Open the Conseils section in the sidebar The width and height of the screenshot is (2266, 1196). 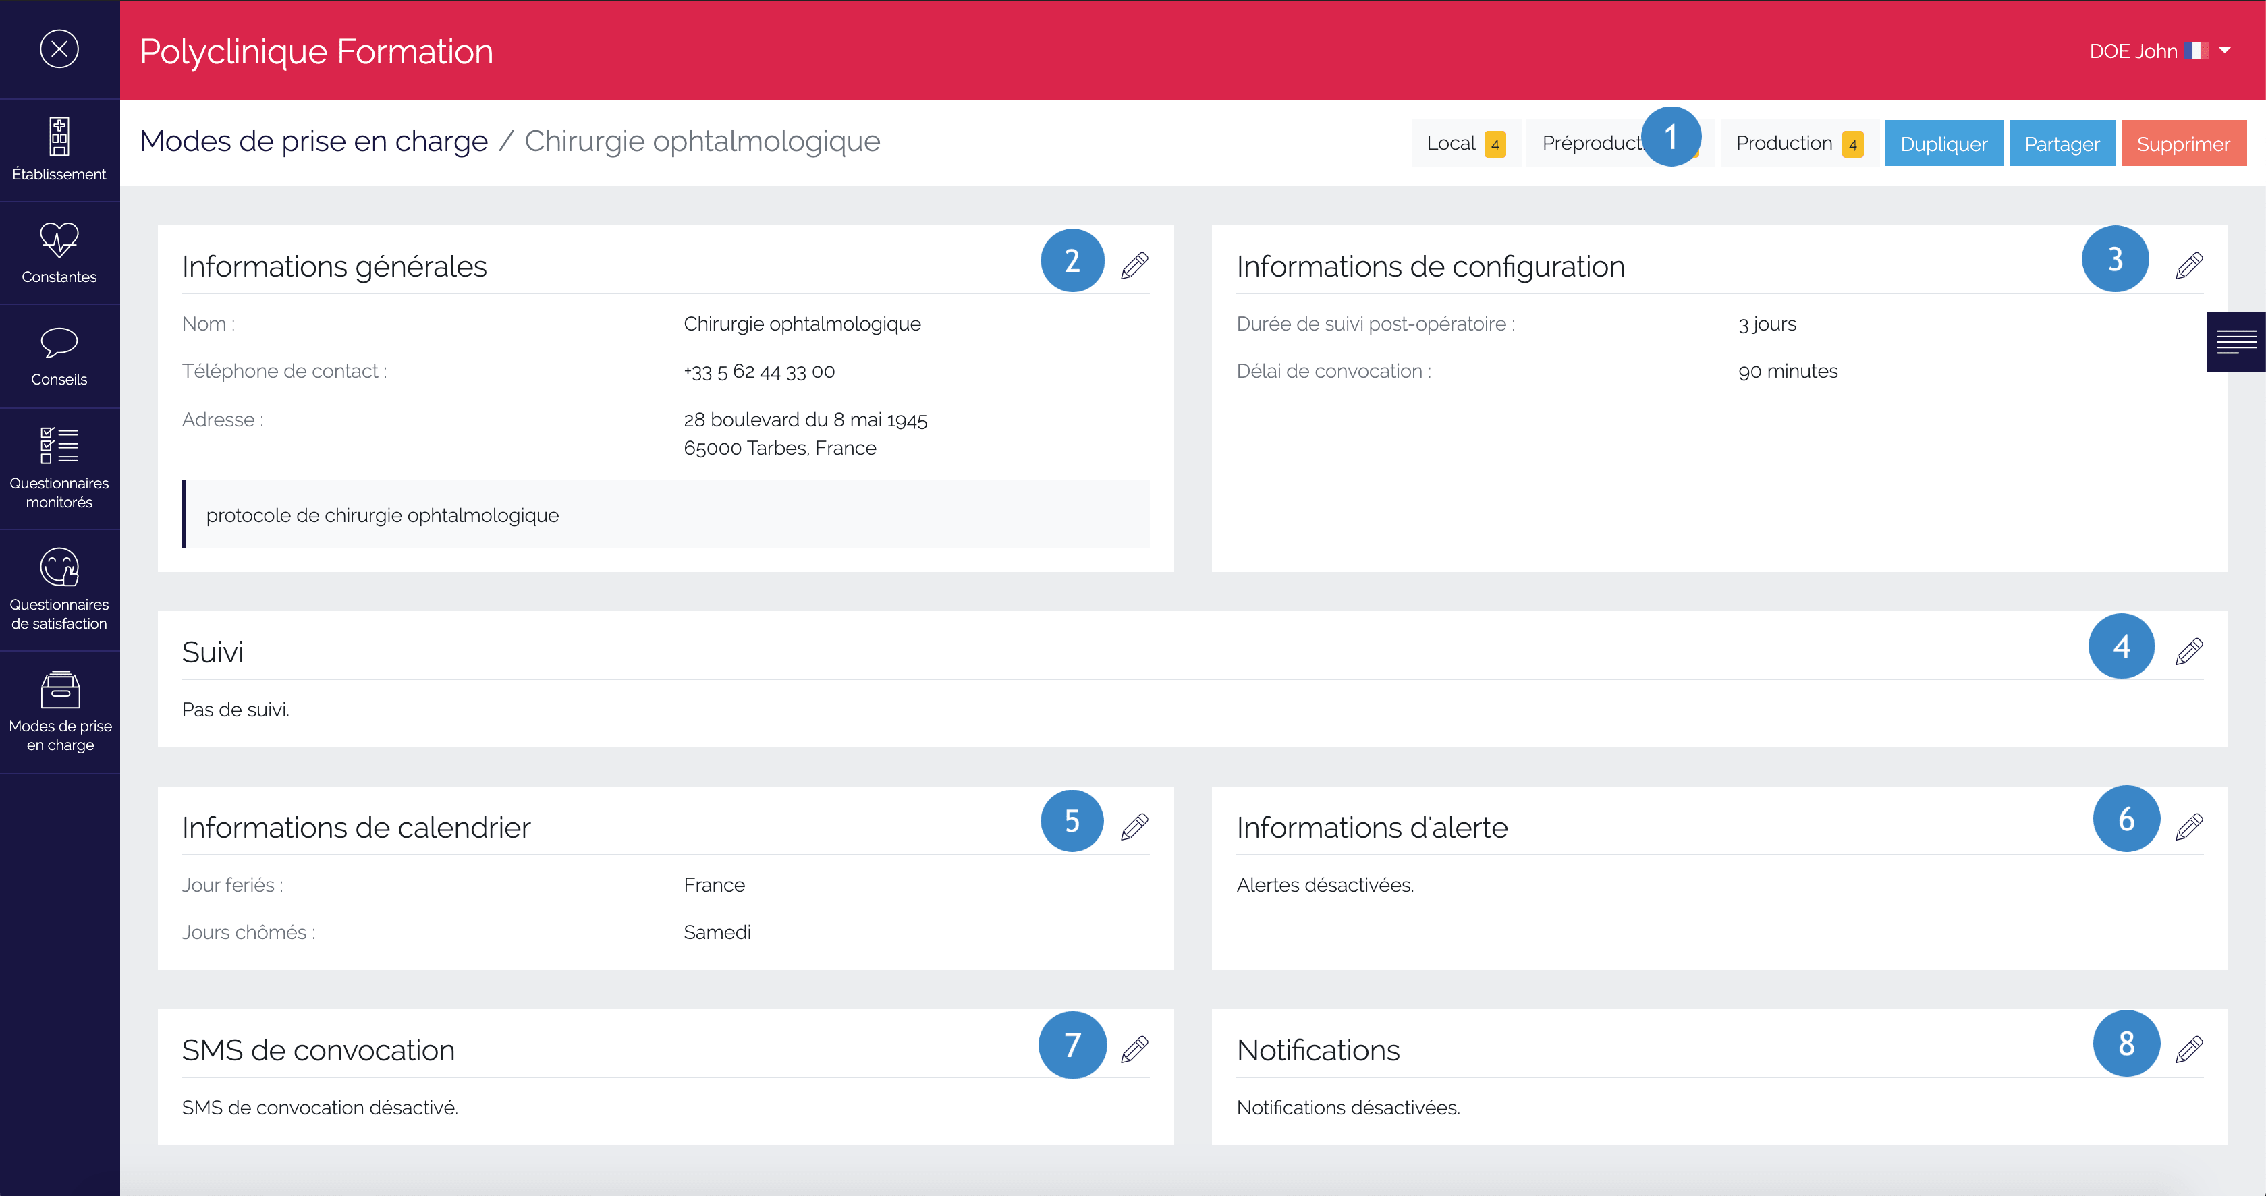[x=59, y=355]
